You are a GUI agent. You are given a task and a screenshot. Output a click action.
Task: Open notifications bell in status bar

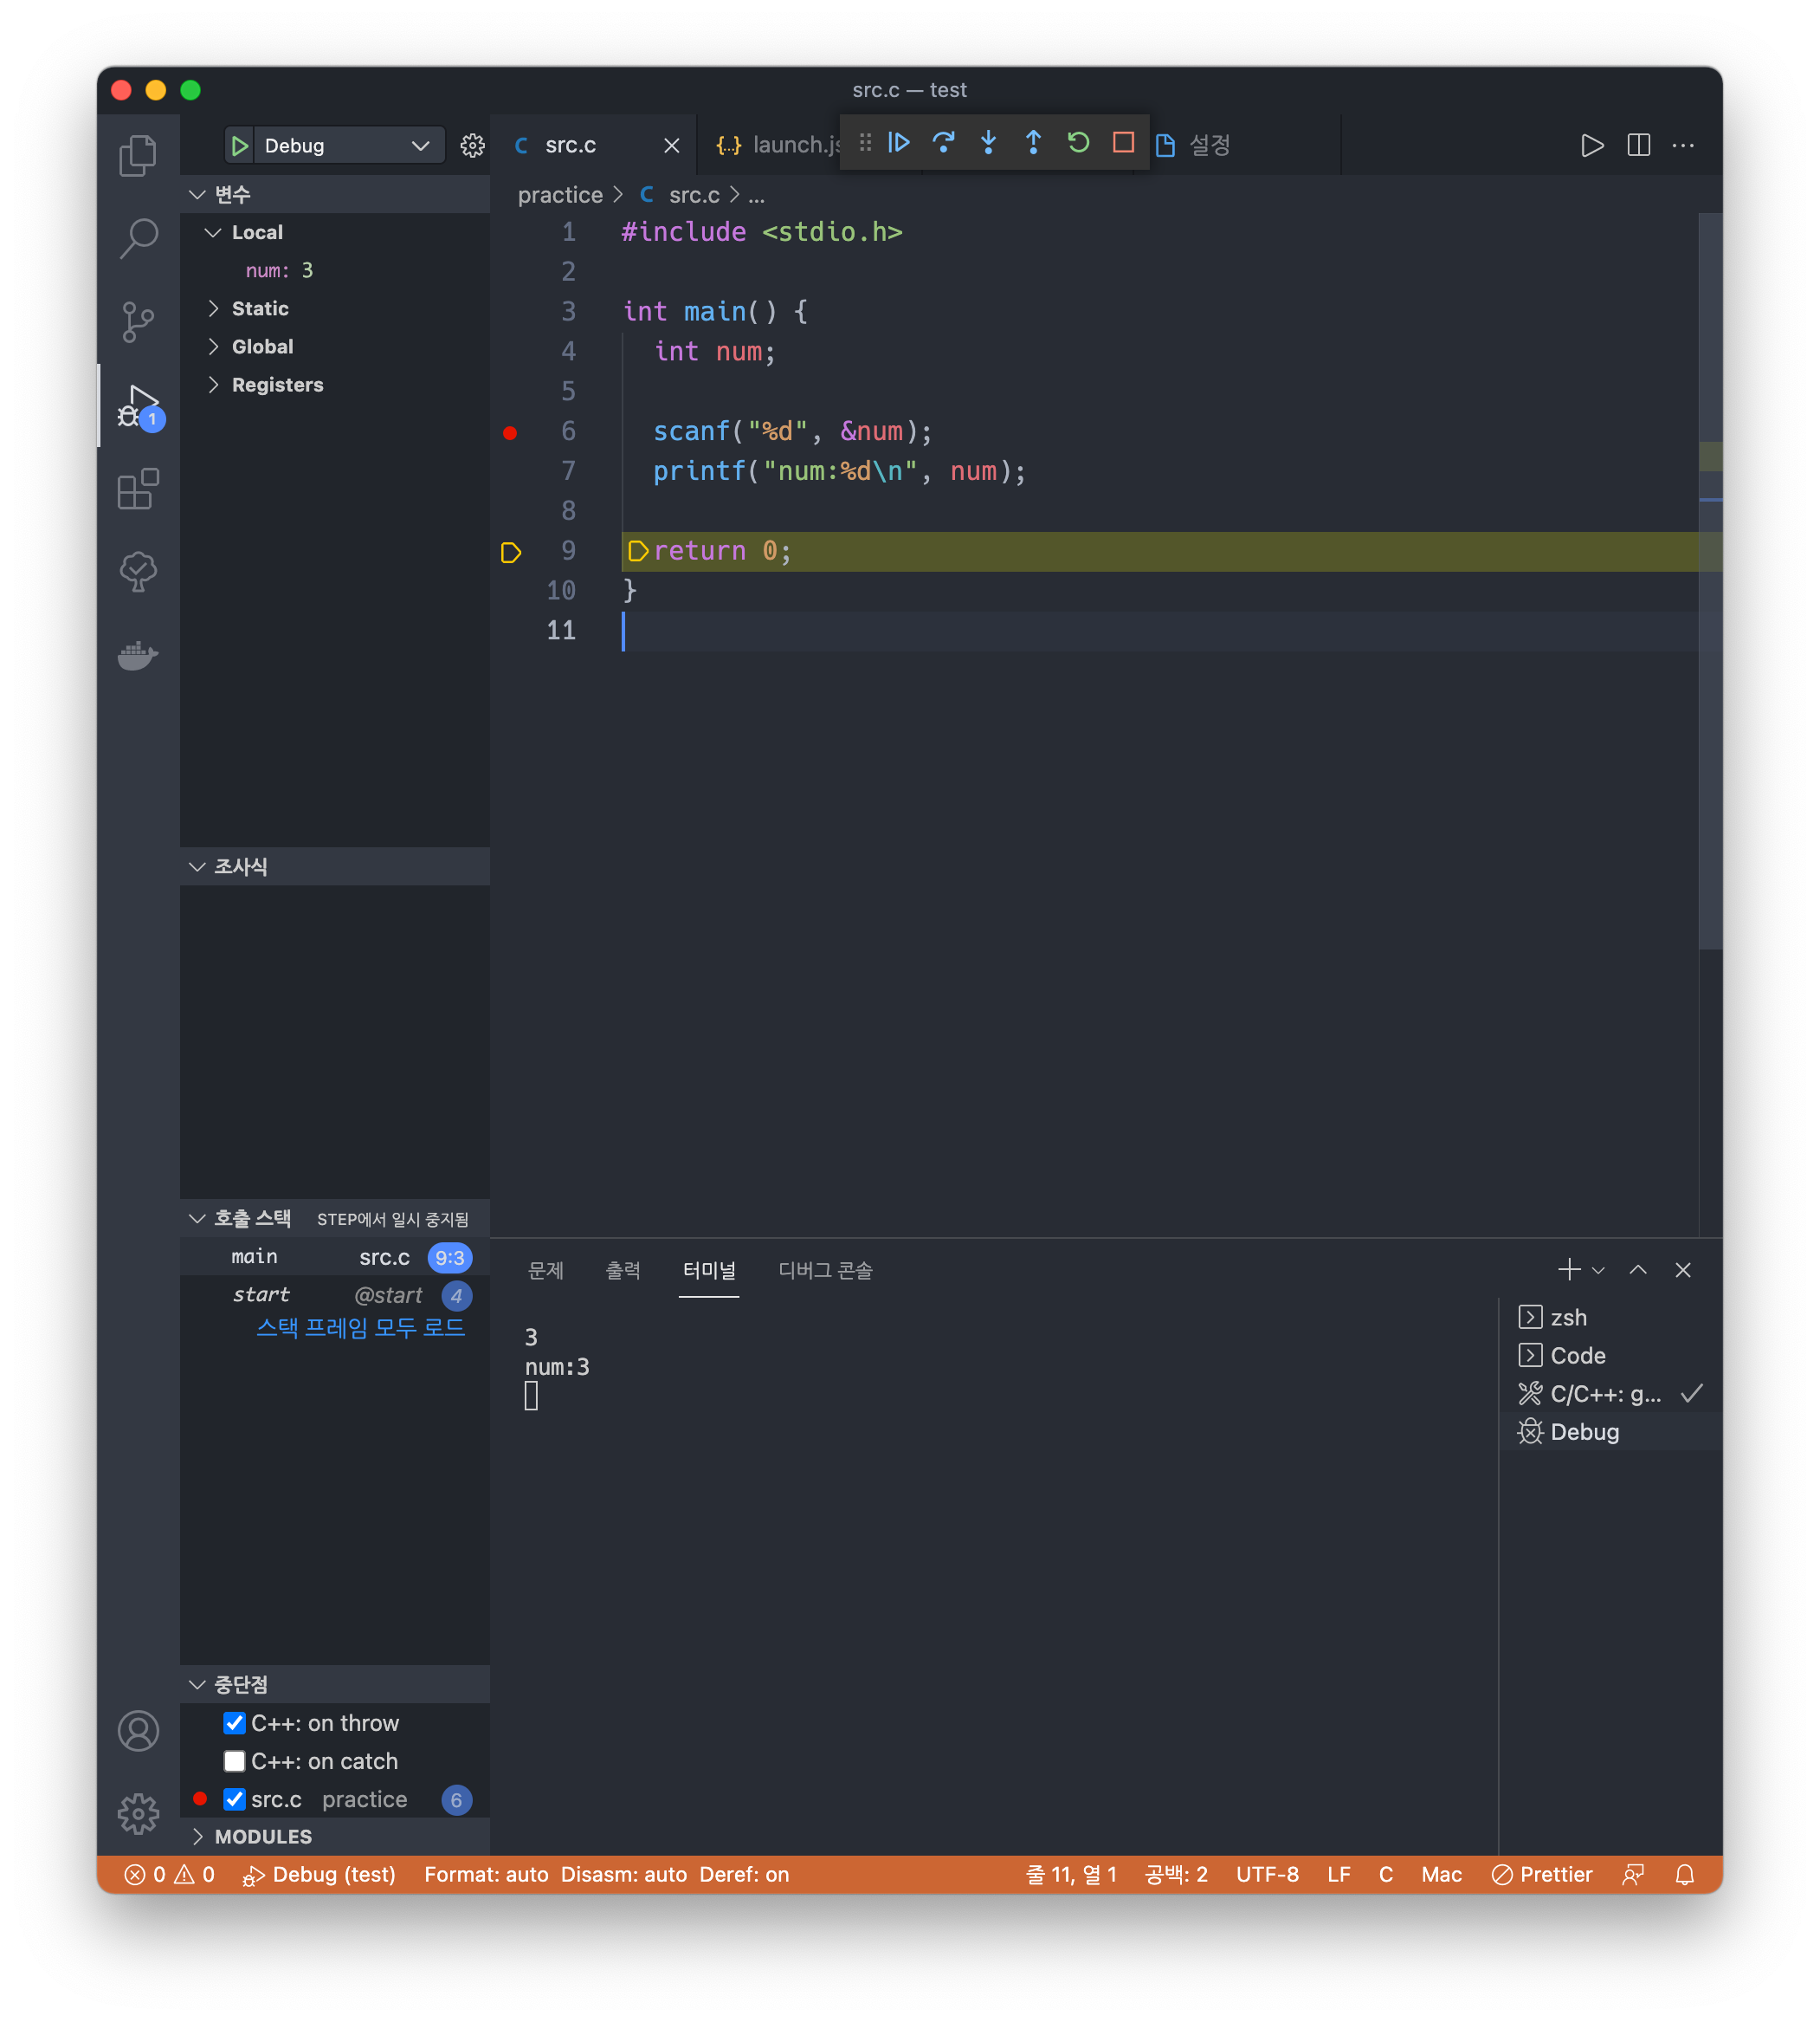1685,1875
